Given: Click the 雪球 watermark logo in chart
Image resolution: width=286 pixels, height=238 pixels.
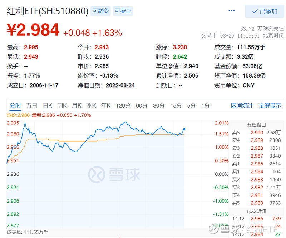Looking at the screenshot, I should pyautogui.click(x=114, y=175).
